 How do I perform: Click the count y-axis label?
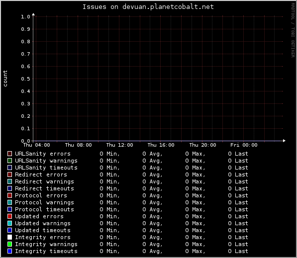tap(5, 79)
